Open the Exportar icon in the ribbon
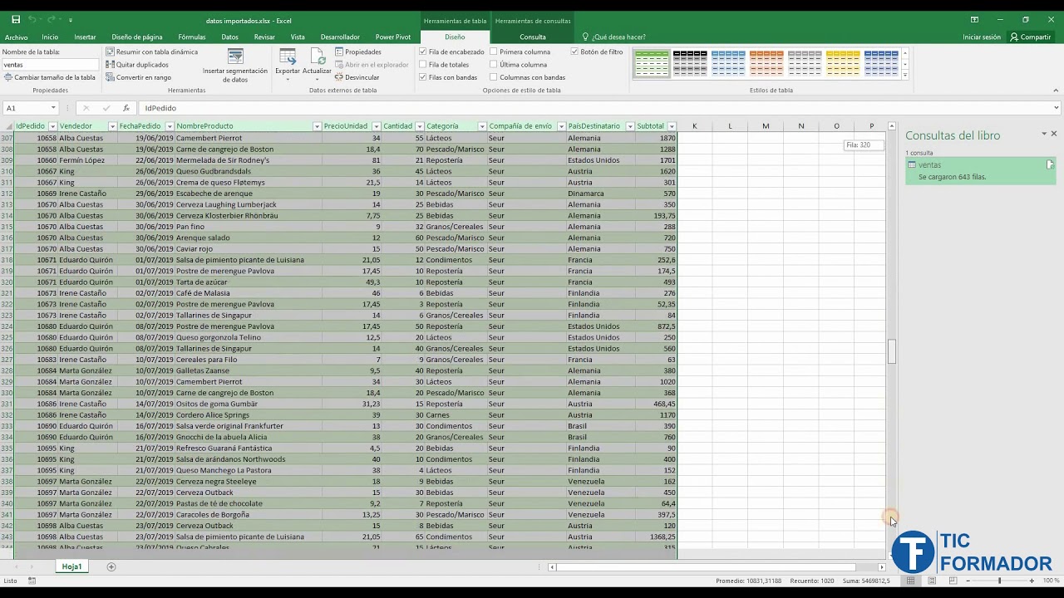This screenshot has height=598, width=1064. pyautogui.click(x=288, y=65)
